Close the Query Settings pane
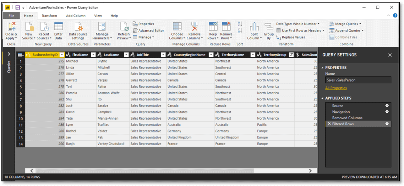 390,55
